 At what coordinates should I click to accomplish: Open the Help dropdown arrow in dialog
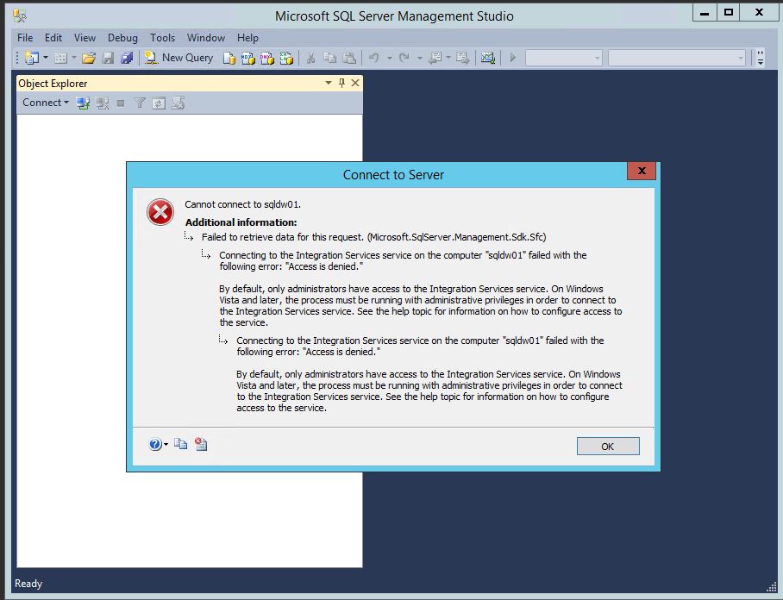pyautogui.click(x=166, y=444)
